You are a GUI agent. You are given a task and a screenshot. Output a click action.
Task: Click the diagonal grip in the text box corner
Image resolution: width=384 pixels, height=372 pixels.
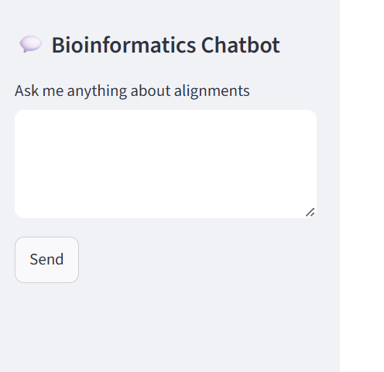click(310, 213)
